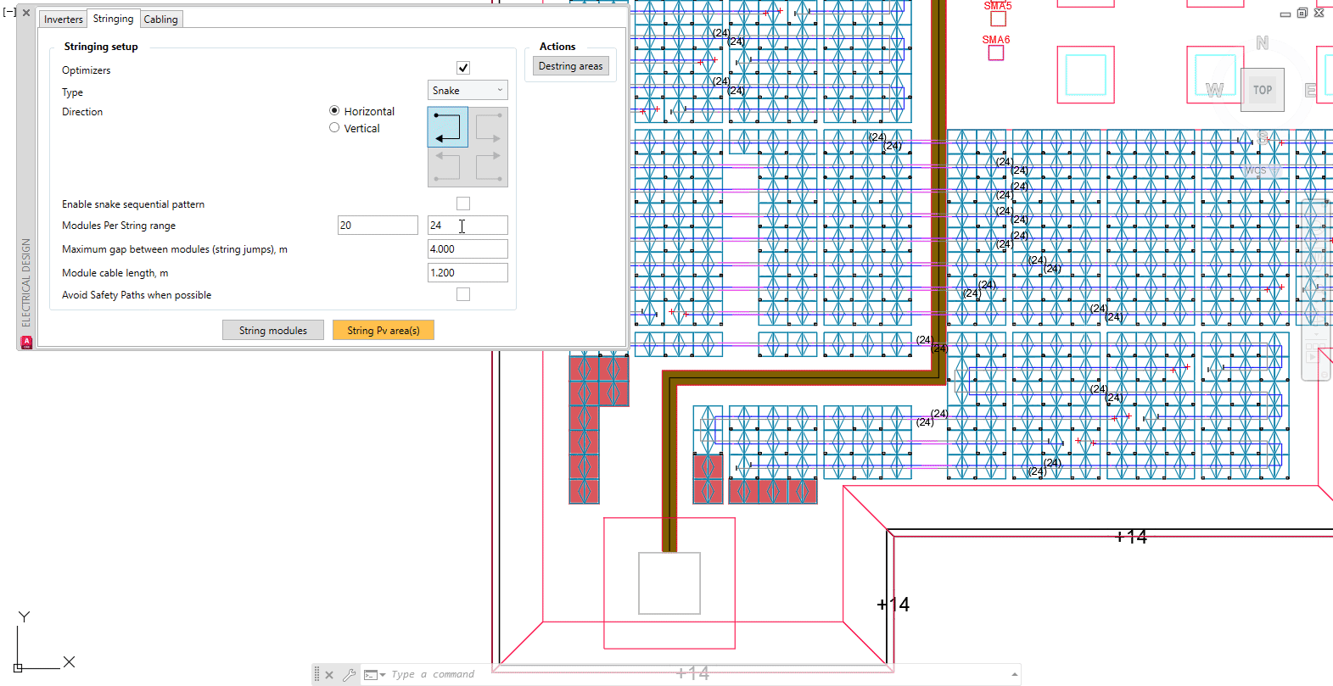Viewport: 1333px width, 686px height.
Task: Click the Modules Per String range label
Action: [x=119, y=226]
